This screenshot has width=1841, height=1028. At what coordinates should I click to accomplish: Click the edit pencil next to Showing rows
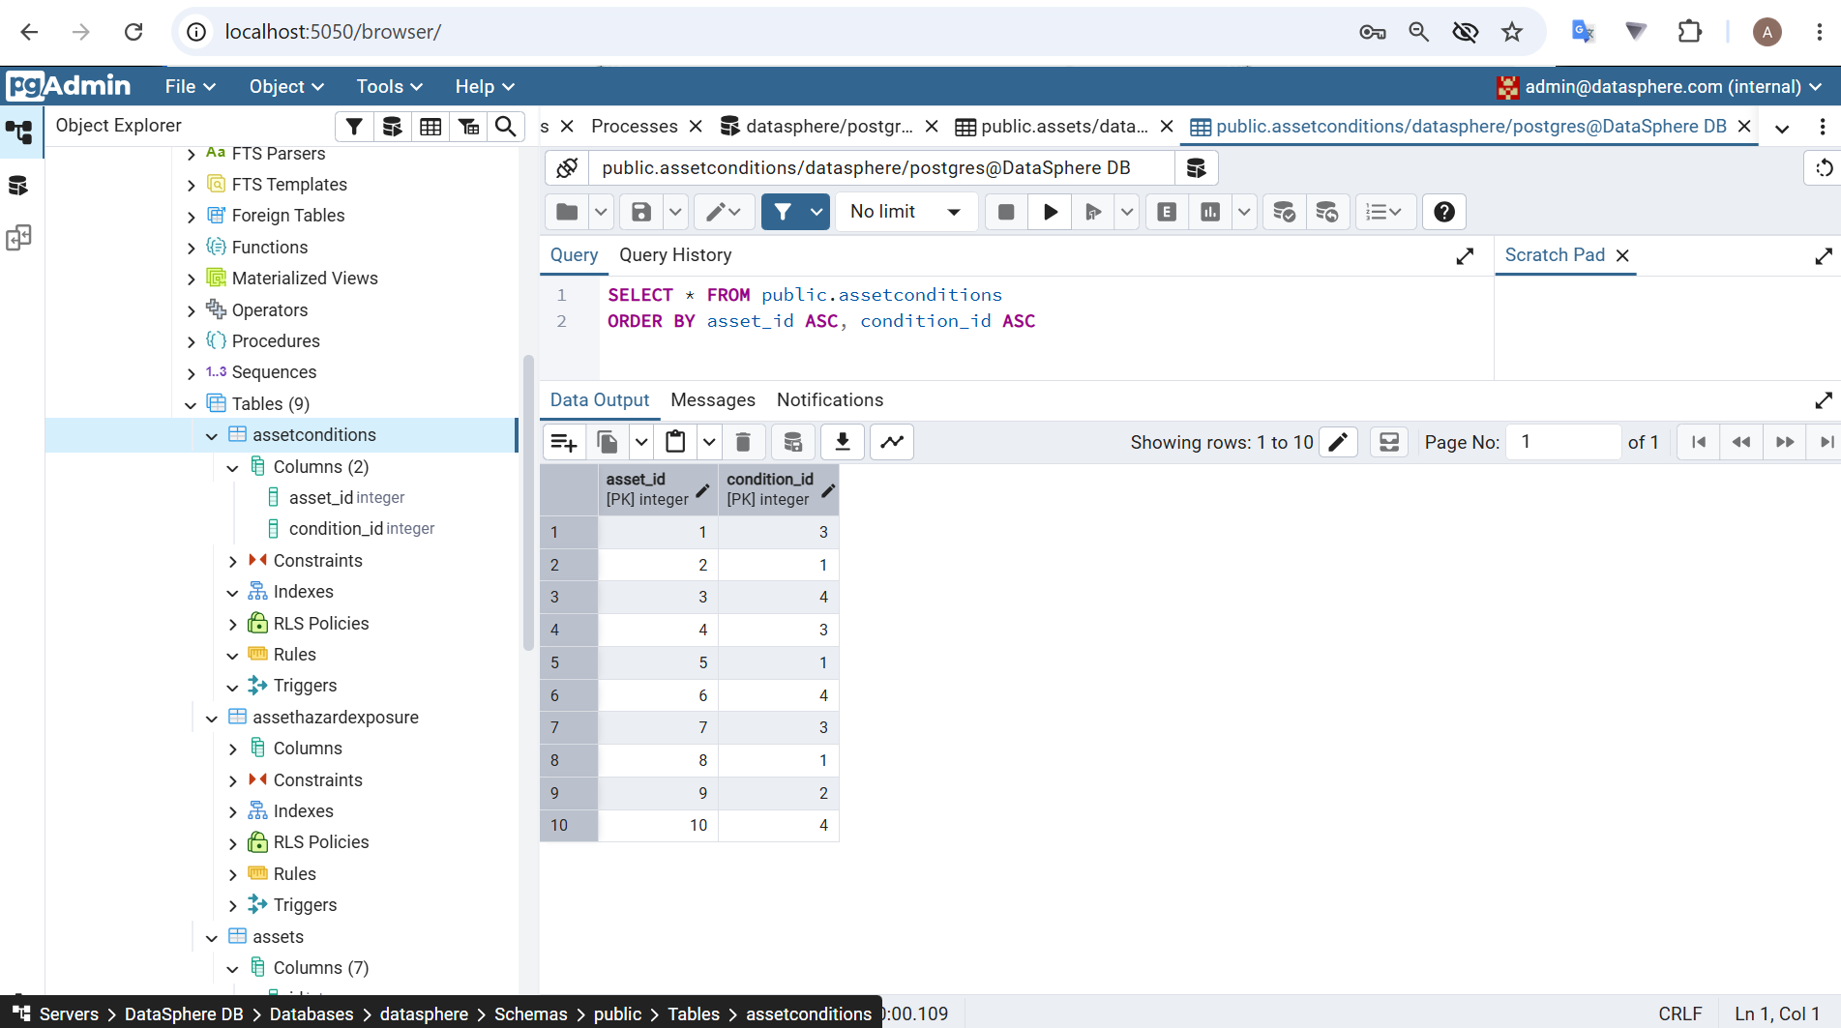(x=1339, y=442)
